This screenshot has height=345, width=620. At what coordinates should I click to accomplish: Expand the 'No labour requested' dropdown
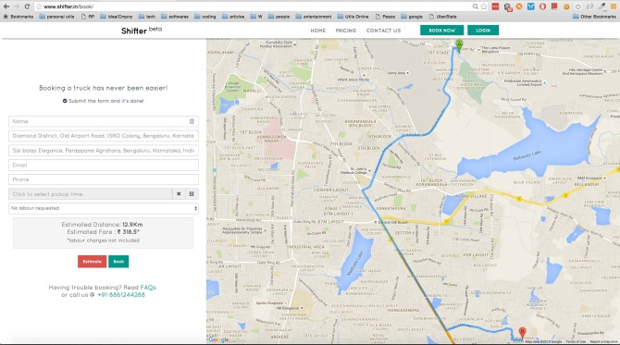coord(104,208)
